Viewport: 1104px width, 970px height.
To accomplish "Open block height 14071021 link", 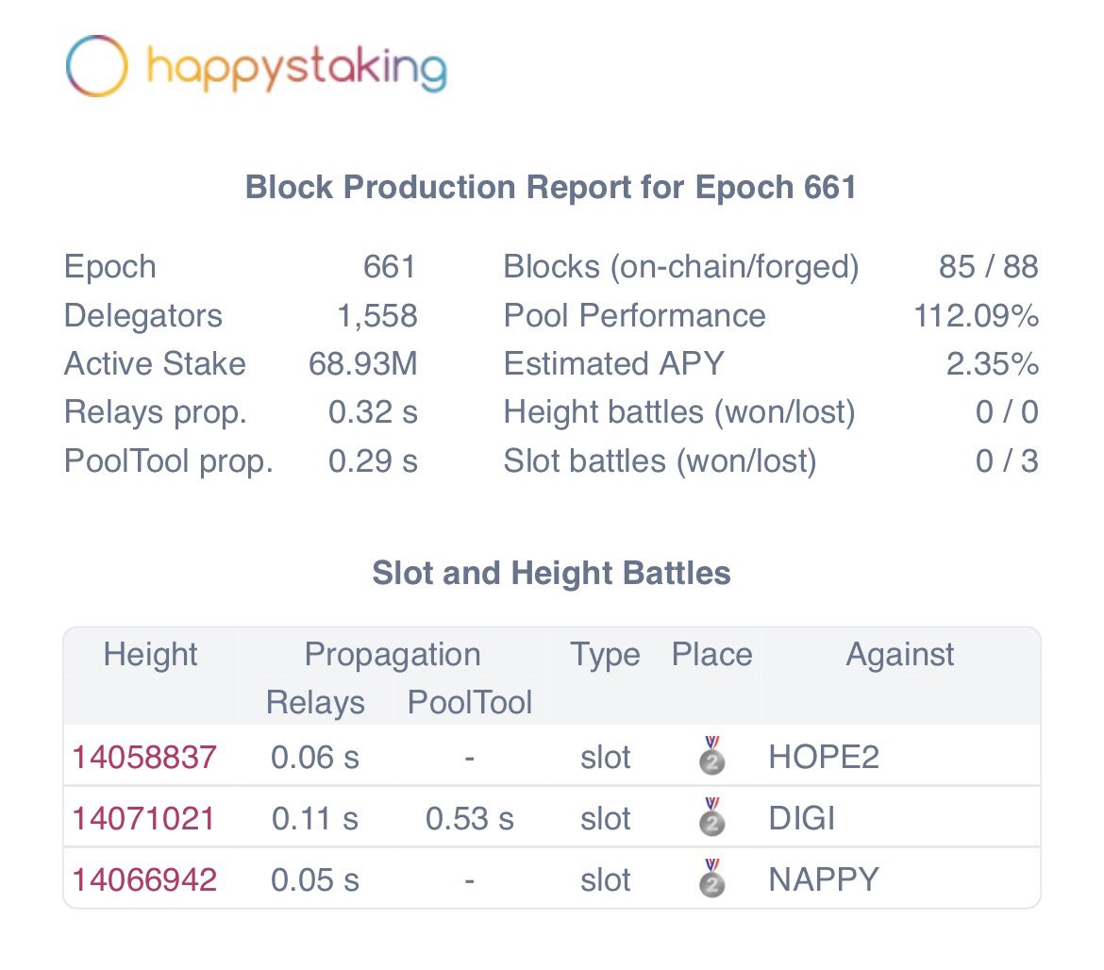I will [x=143, y=819].
